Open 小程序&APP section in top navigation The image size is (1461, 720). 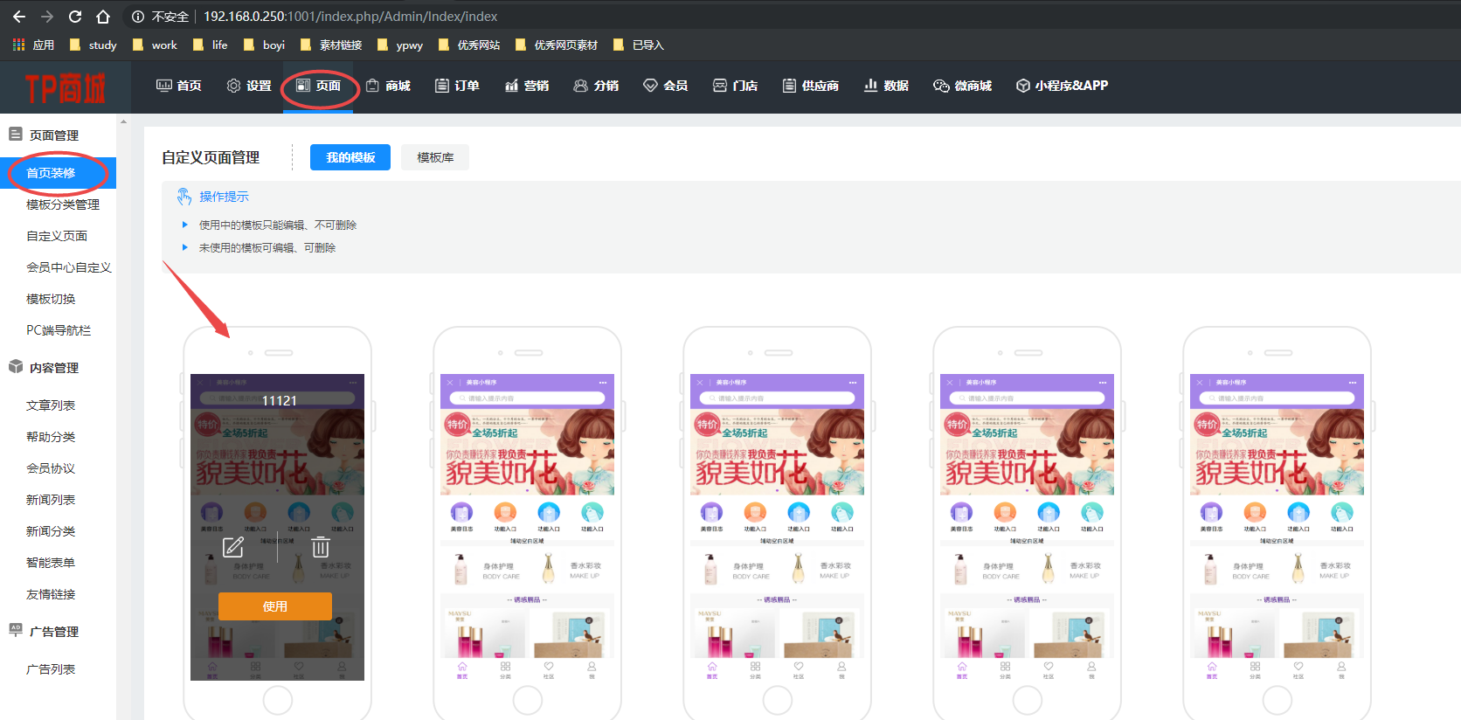pos(1062,86)
